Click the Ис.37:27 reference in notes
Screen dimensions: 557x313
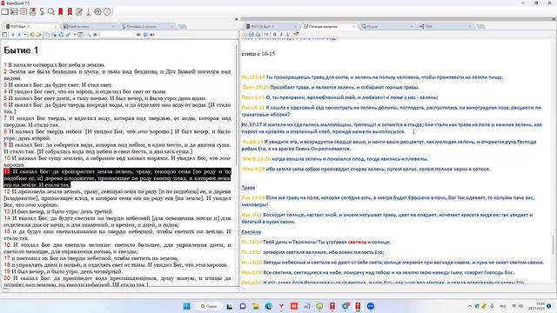[x=252, y=124]
